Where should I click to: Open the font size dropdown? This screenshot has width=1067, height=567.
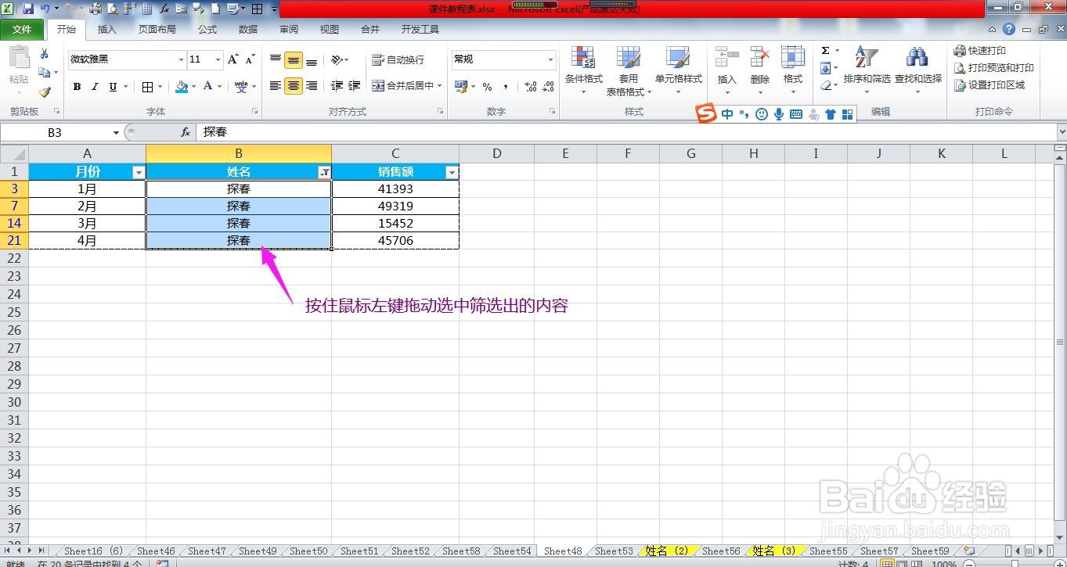click(218, 59)
